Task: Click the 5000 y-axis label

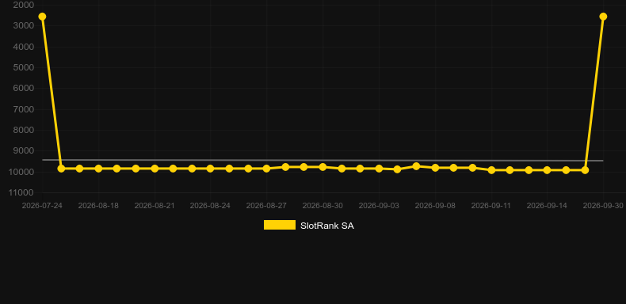Action: (24, 67)
